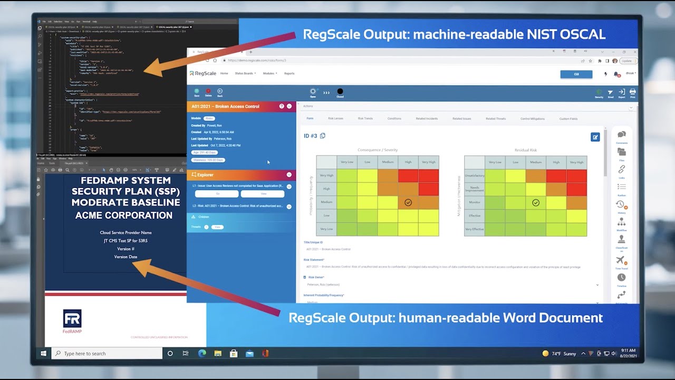Select the Closed status black circle
Viewport: 675px width, 380px height.
pos(340,91)
